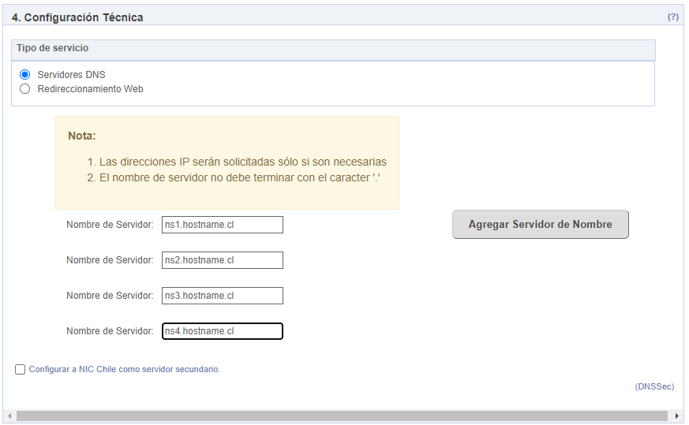Click Agregar Servidor de Nombre button
Image resolution: width=689 pixels, height=425 pixels.
[x=540, y=225]
